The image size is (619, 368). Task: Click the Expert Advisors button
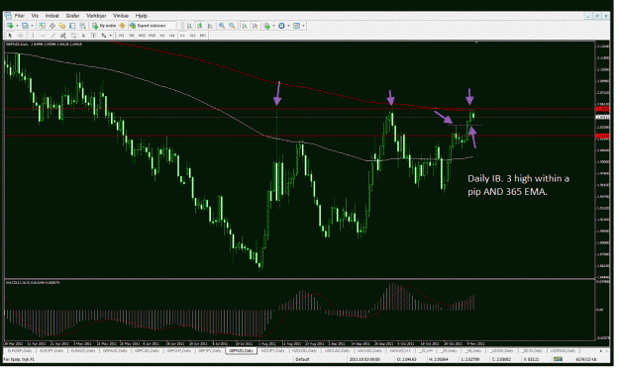click(x=153, y=26)
